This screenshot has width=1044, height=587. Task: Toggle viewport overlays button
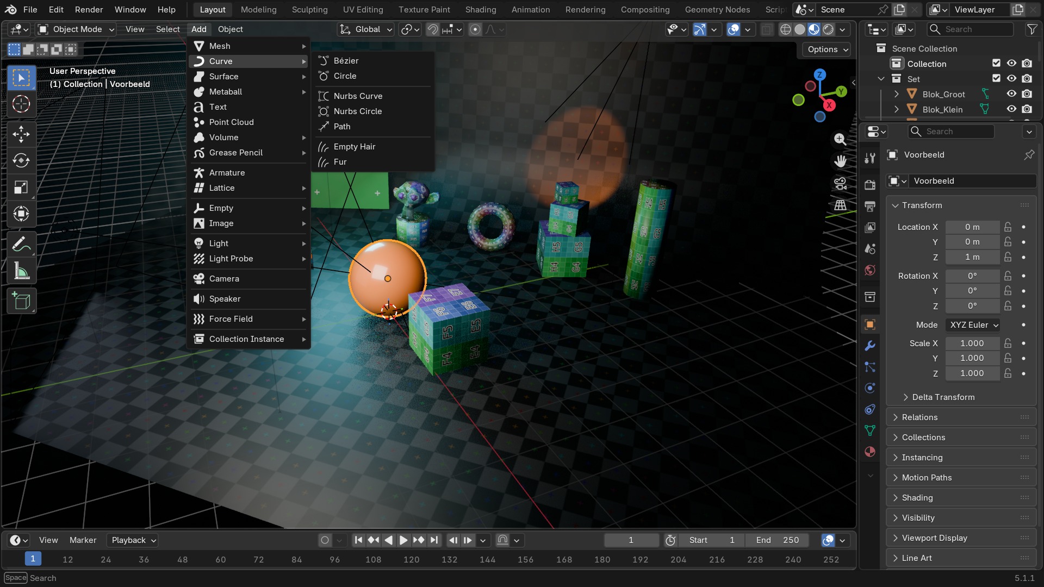click(x=733, y=29)
